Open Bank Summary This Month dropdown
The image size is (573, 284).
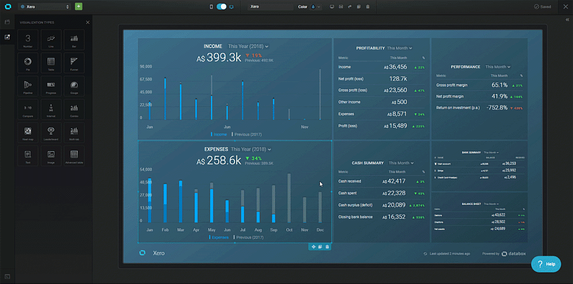tap(491, 152)
